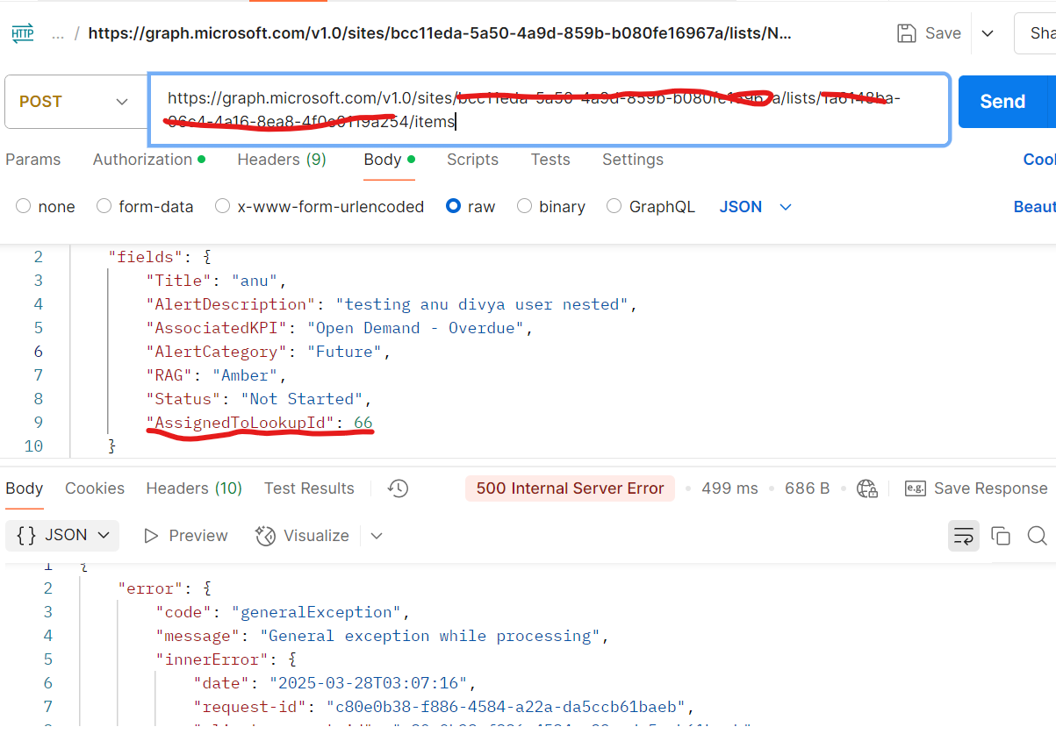Open the response Cookies tab

point(95,488)
